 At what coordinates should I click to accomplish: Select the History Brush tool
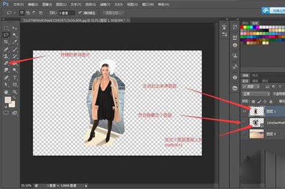coord(15,56)
